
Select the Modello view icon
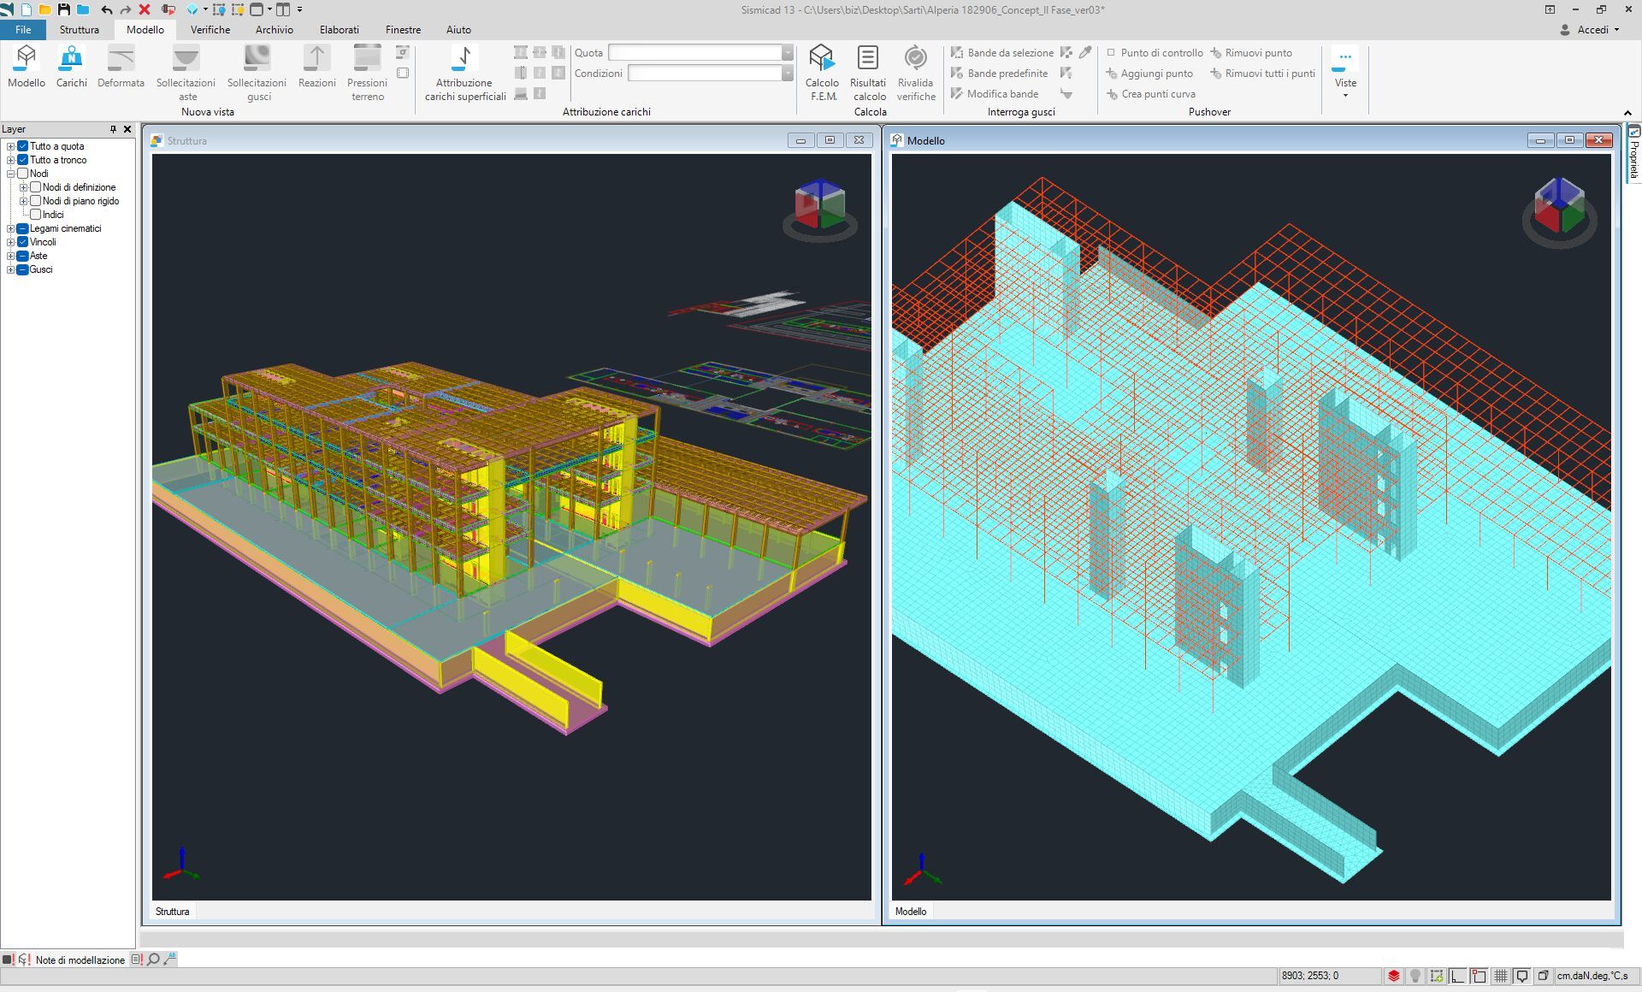(27, 59)
